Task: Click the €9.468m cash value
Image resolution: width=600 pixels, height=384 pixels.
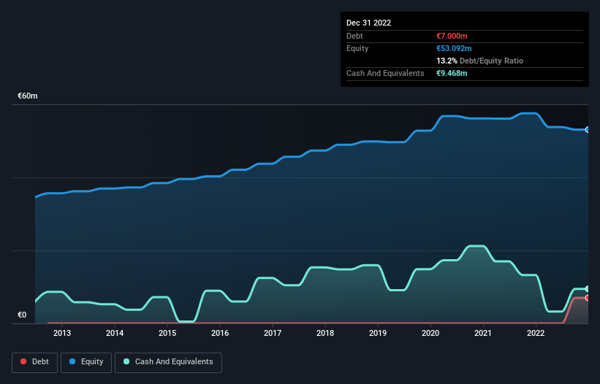Action: pyautogui.click(x=452, y=73)
